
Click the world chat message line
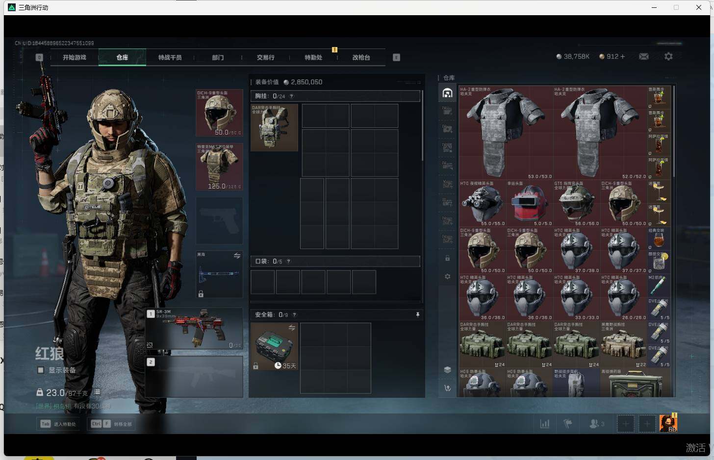[74, 406]
